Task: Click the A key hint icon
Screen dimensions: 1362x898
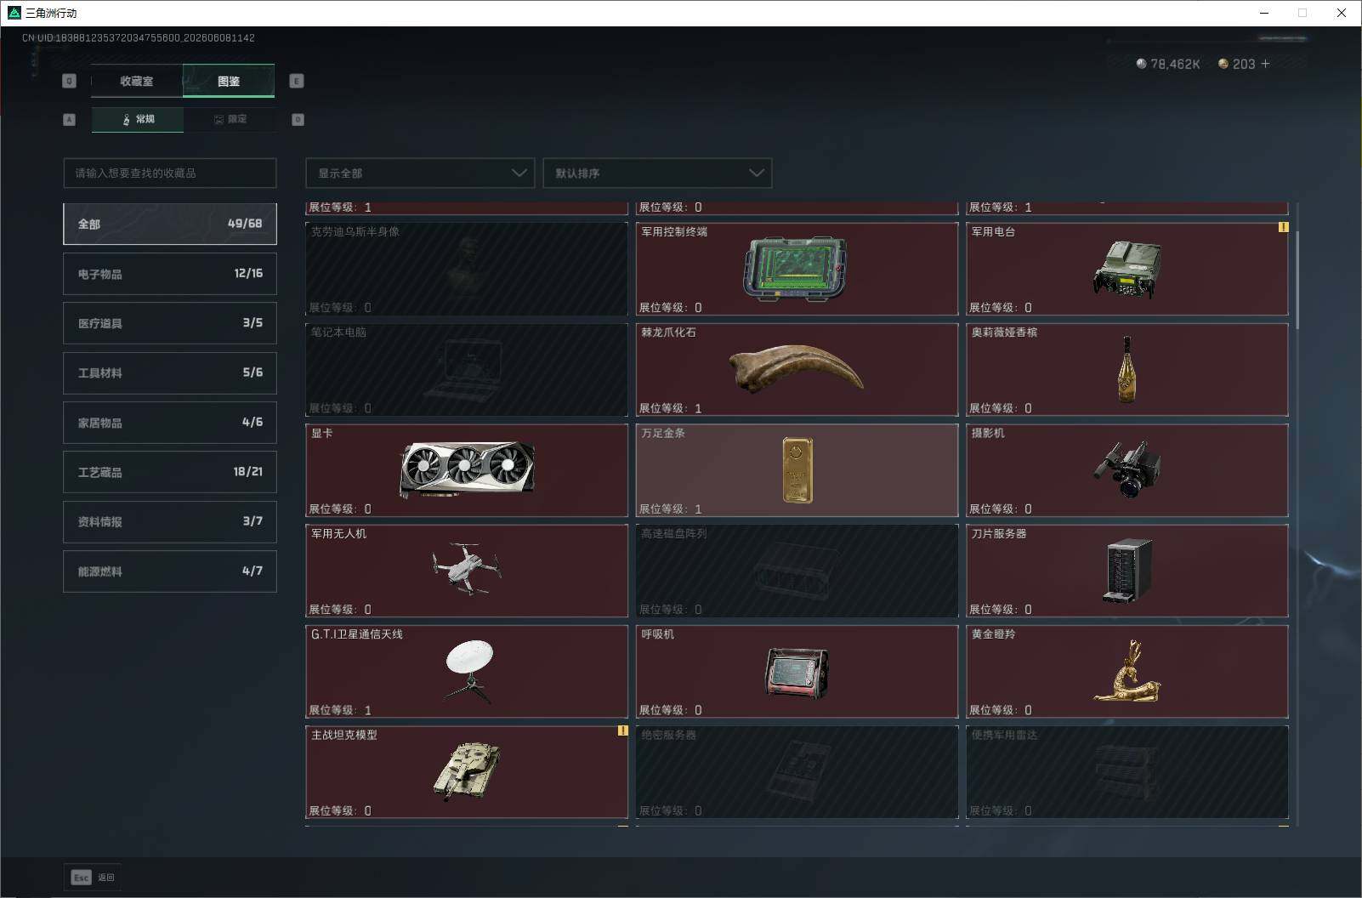Action: pos(70,120)
